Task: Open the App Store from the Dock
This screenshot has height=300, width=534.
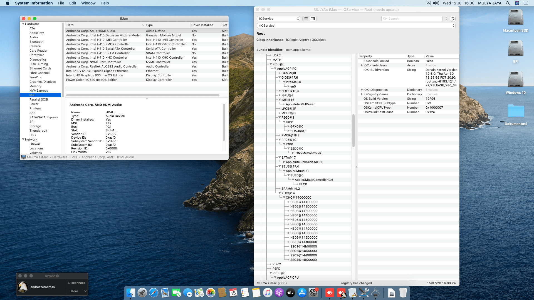Action: pyautogui.click(x=302, y=292)
